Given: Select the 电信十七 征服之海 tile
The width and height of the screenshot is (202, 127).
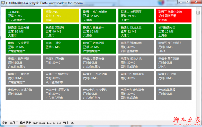Looking at the screenshot, I should (x=61, y=93).
